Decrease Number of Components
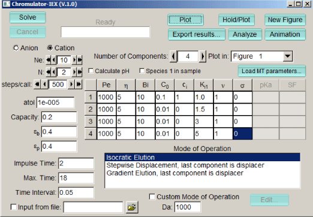The width and height of the screenshot is (313, 217). [173, 56]
